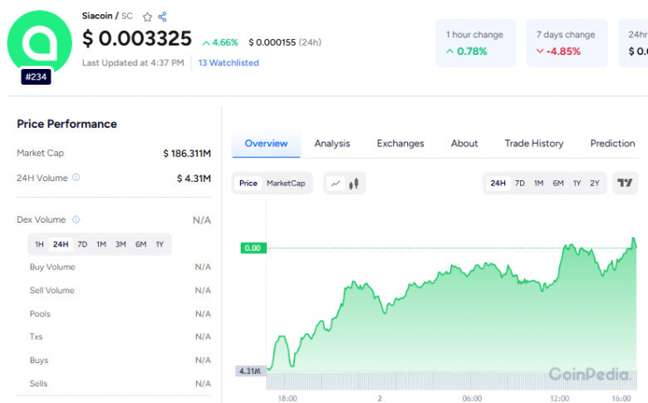Set chart range to 6M
This screenshot has height=403, width=648.
(x=558, y=183)
